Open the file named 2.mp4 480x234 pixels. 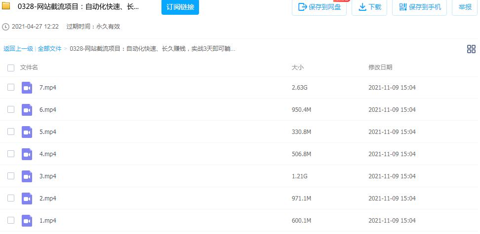pyautogui.click(x=48, y=198)
